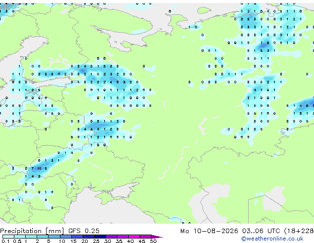Click the 10–15 mm blue legend swatch

click(x=66, y=237)
